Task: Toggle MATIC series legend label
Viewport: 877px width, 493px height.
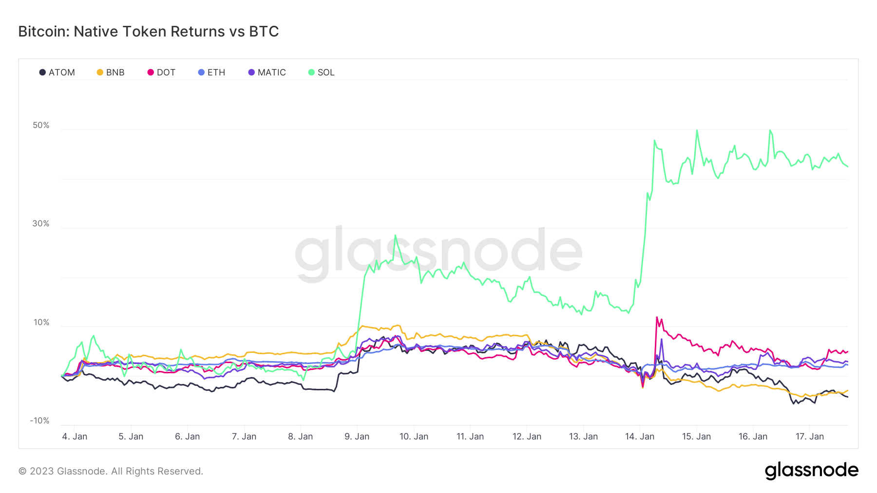Action: coord(271,73)
